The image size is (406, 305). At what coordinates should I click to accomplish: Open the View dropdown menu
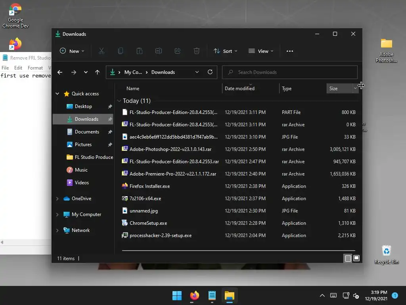tap(261, 51)
